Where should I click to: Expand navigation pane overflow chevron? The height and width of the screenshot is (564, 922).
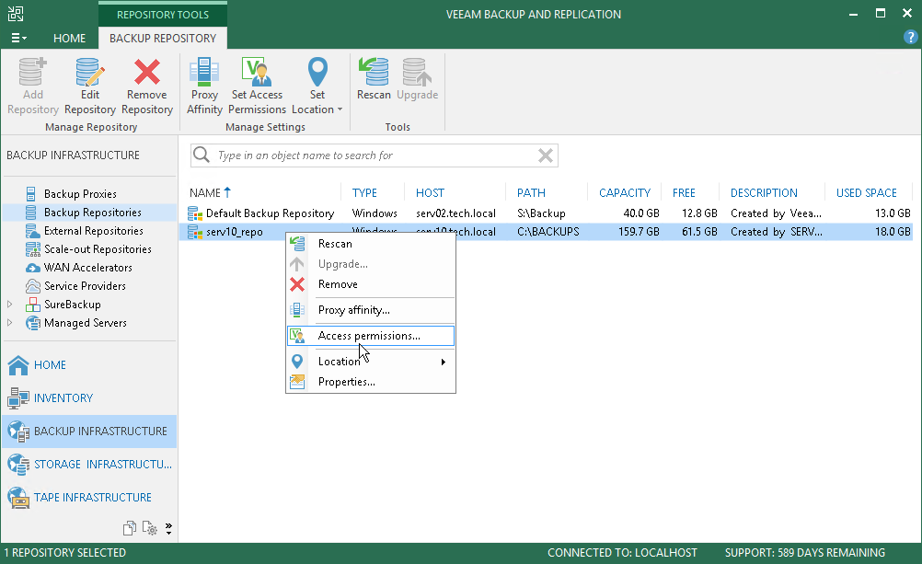click(x=168, y=528)
